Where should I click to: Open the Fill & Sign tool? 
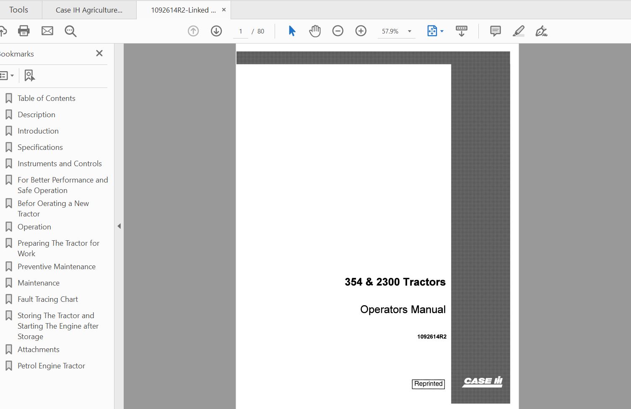pos(541,31)
